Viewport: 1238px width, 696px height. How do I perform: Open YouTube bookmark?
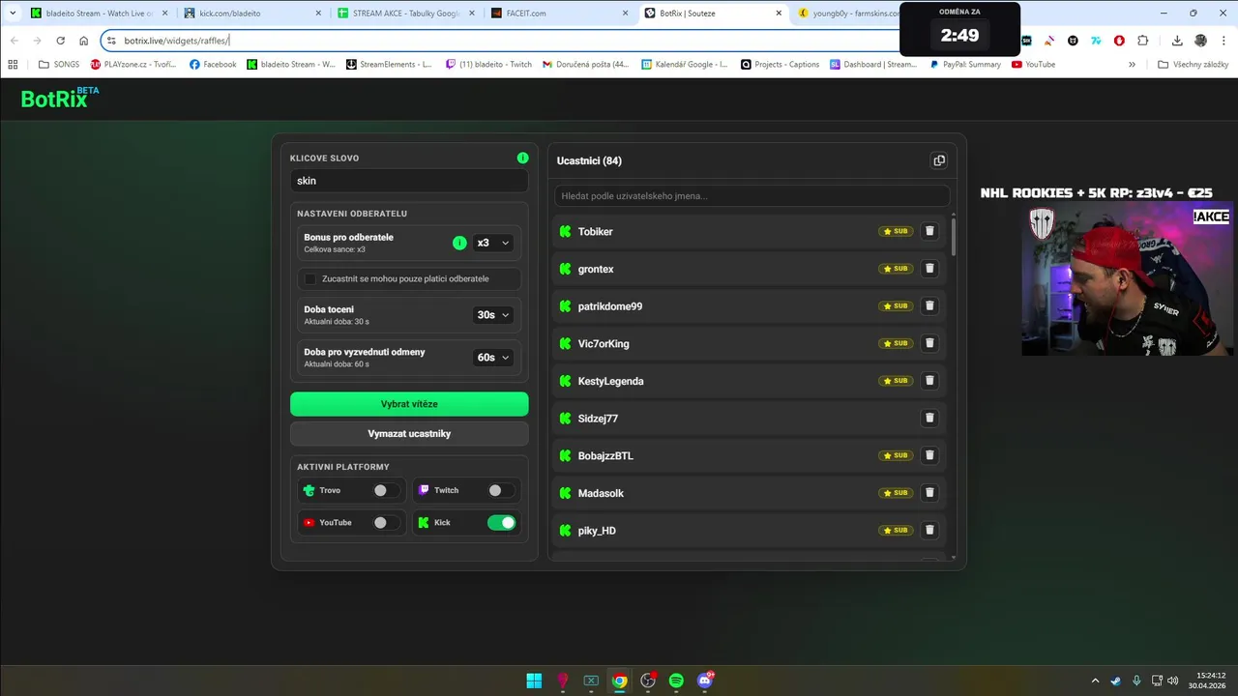[1033, 64]
